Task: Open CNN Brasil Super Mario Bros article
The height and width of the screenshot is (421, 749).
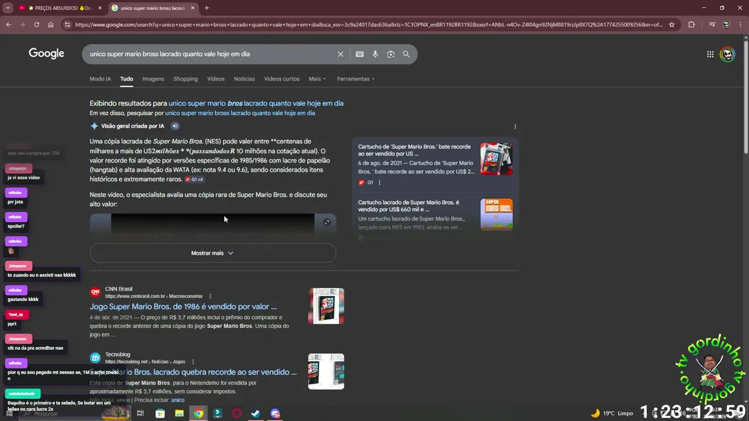Action: coord(183,306)
